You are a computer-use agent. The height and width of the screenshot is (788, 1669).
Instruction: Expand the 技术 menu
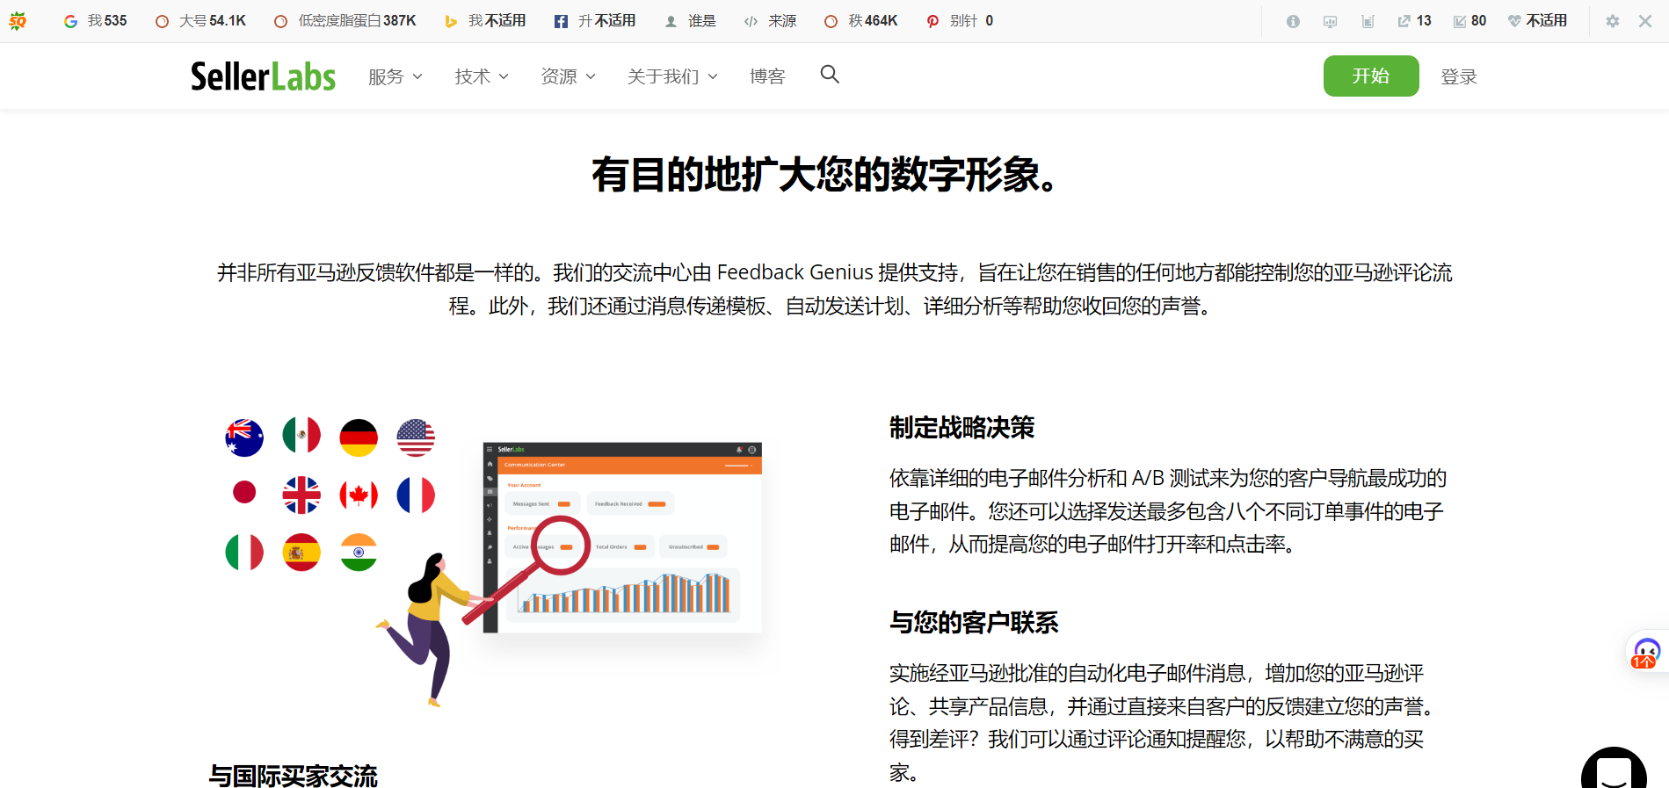[x=482, y=76]
